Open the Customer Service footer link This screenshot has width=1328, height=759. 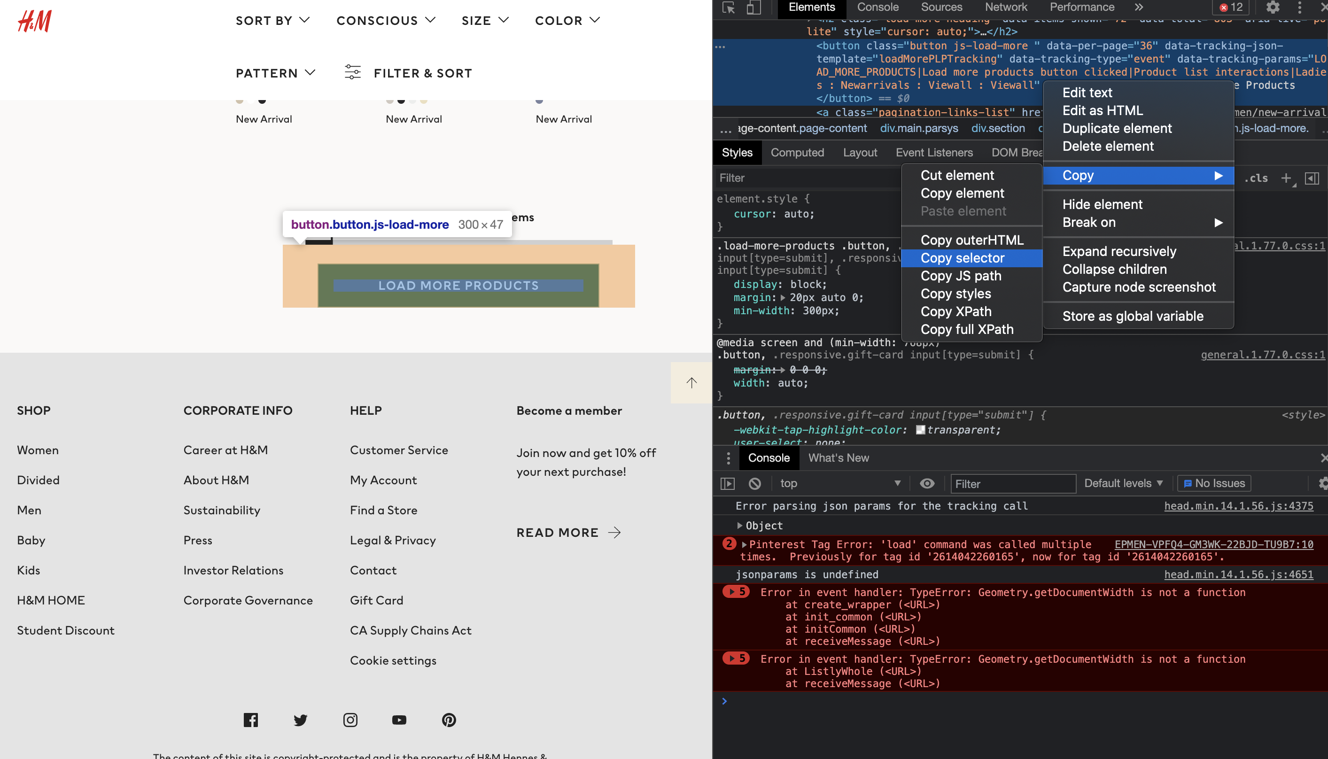[x=399, y=450]
